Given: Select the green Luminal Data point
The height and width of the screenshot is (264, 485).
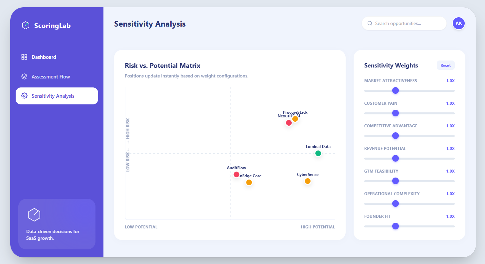Looking at the screenshot, I should [x=318, y=153].
